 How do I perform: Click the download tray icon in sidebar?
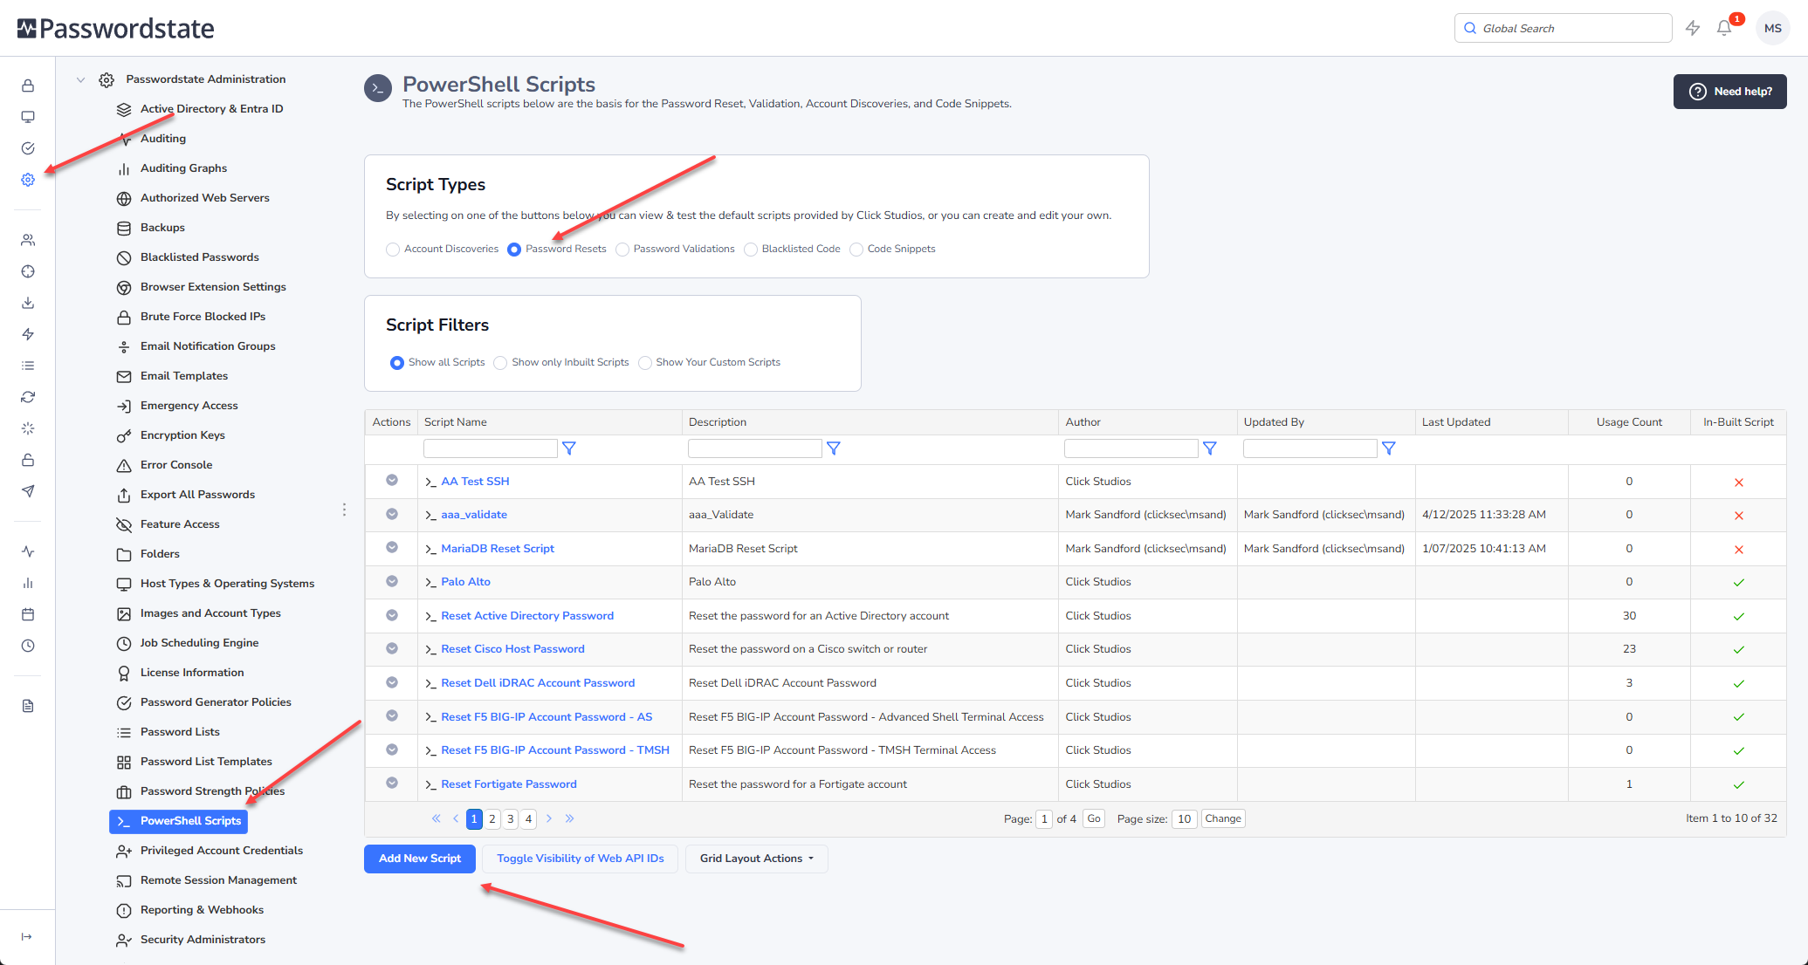coord(28,303)
